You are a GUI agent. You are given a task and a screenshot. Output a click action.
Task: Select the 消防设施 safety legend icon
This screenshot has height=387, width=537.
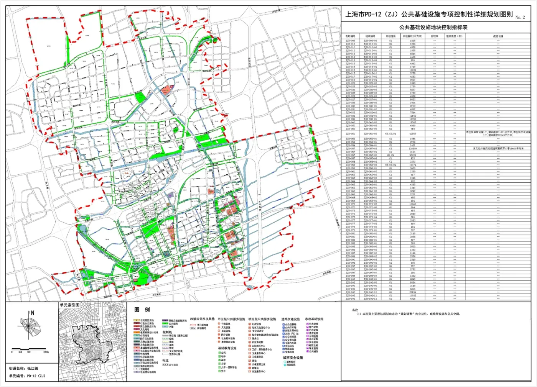[284, 365]
